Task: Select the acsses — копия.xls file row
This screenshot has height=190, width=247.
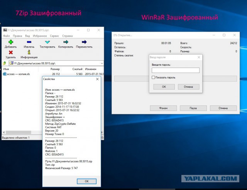Action: [x=53, y=74]
